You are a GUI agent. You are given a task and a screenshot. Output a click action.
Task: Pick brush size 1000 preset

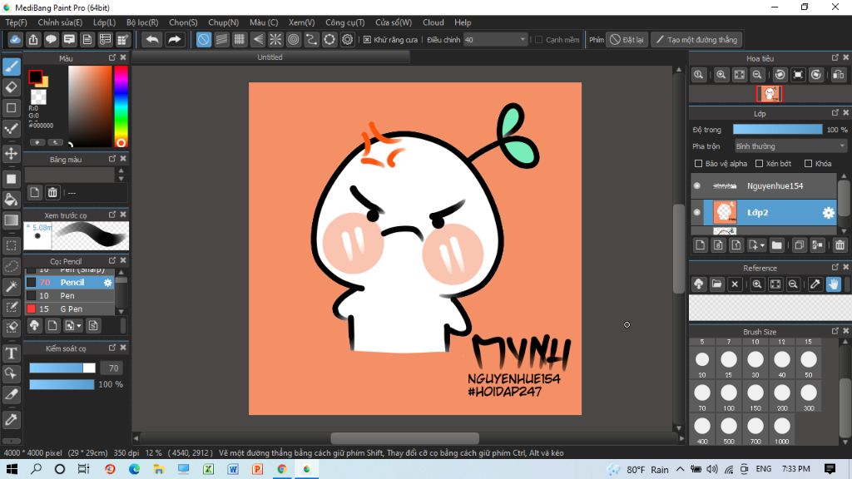pyautogui.click(x=782, y=428)
